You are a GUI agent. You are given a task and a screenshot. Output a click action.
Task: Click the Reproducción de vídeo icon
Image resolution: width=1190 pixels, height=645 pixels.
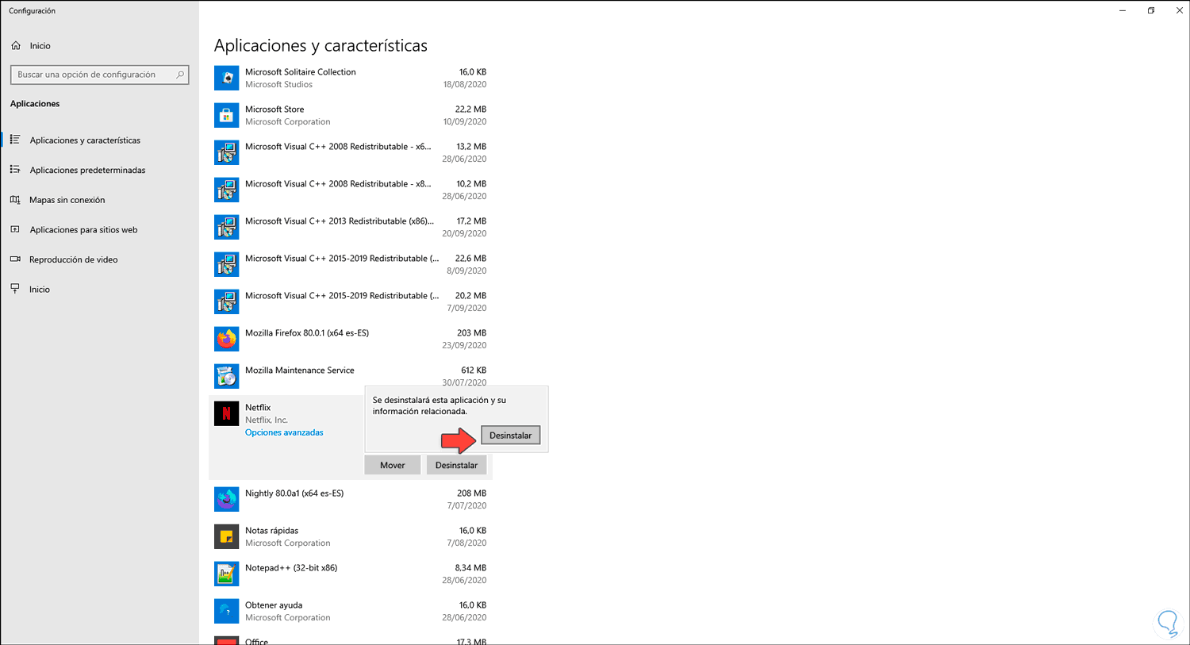pyautogui.click(x=15, y=259)
